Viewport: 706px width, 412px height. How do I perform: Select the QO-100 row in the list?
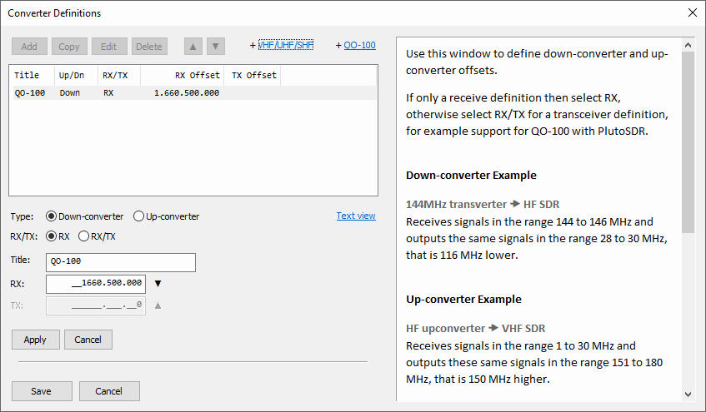click(117, 93)
